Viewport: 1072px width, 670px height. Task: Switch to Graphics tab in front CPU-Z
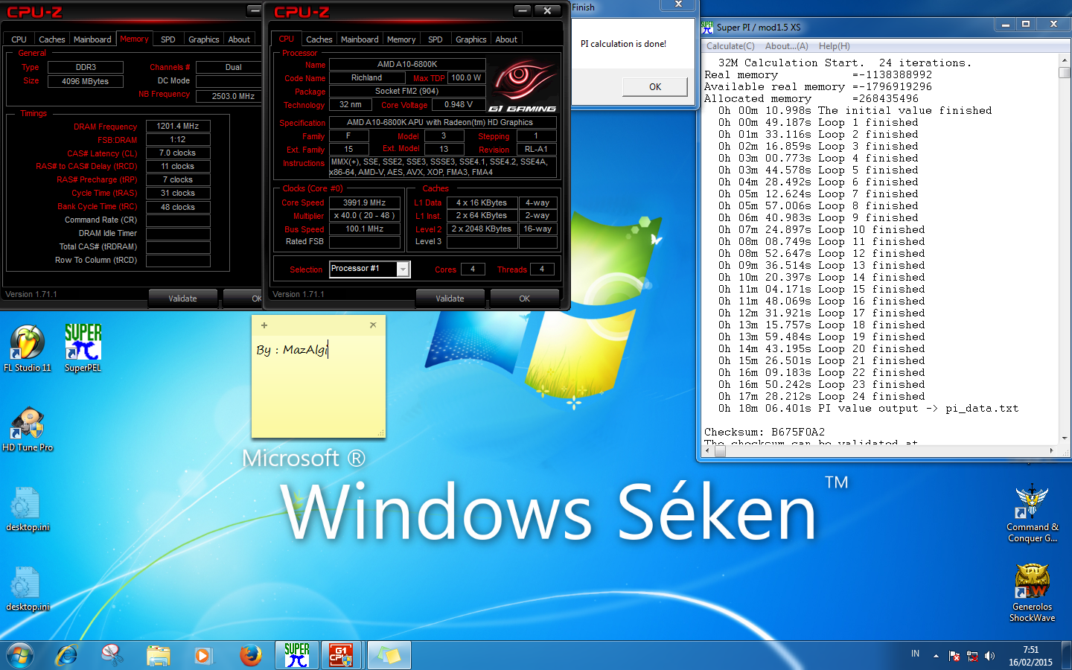coord(470,39)
